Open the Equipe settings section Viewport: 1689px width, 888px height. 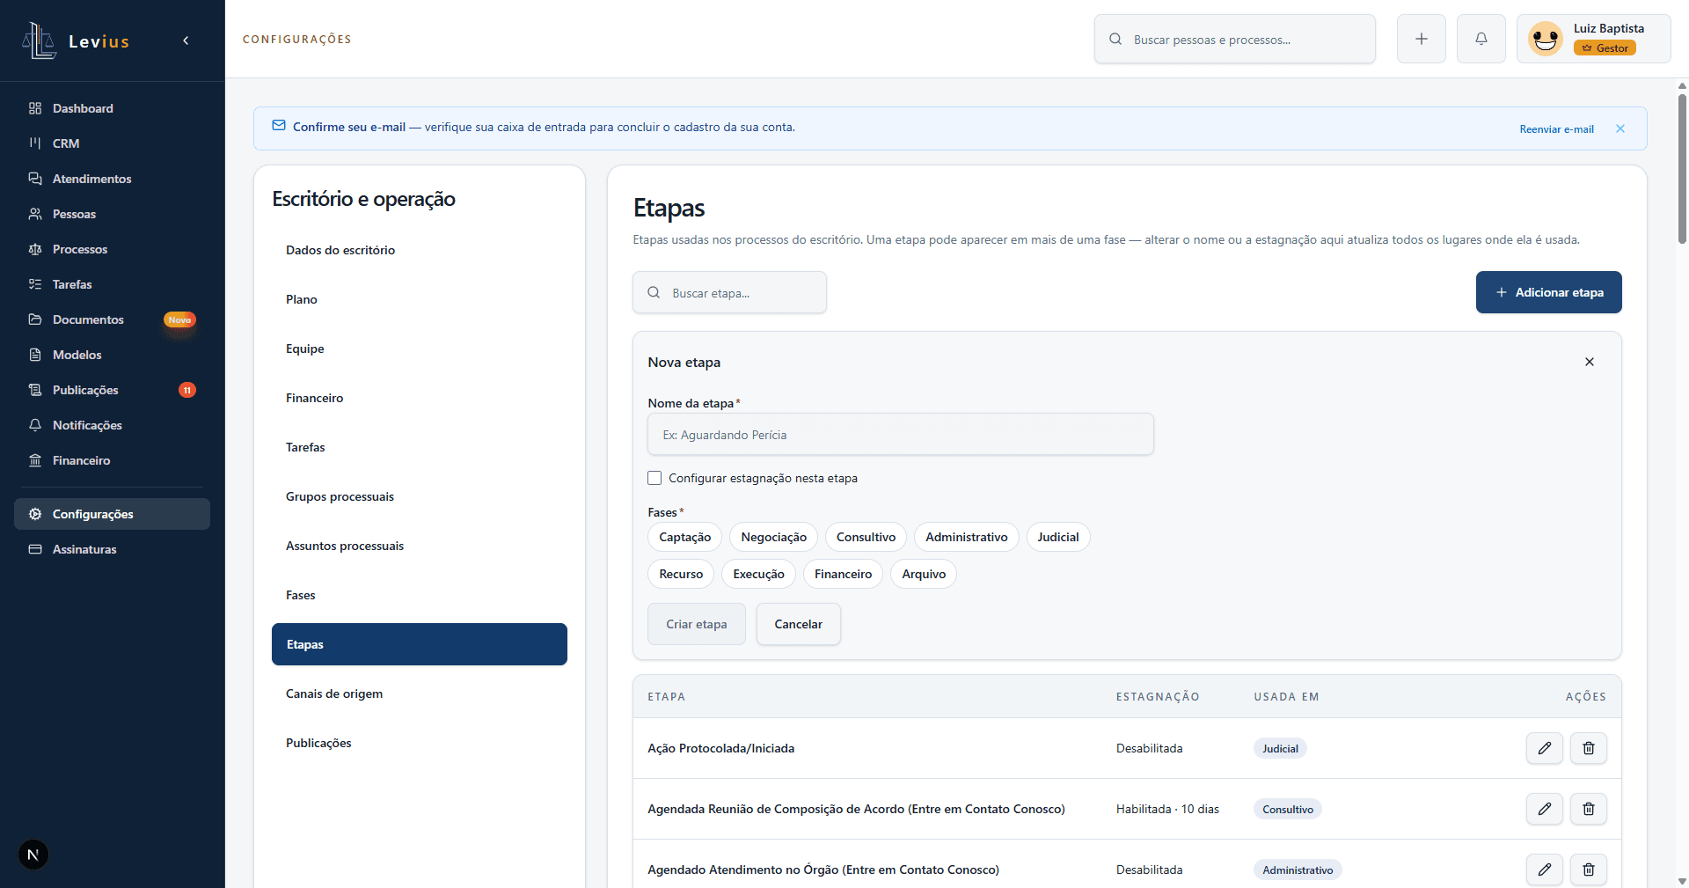pos(420,349)
